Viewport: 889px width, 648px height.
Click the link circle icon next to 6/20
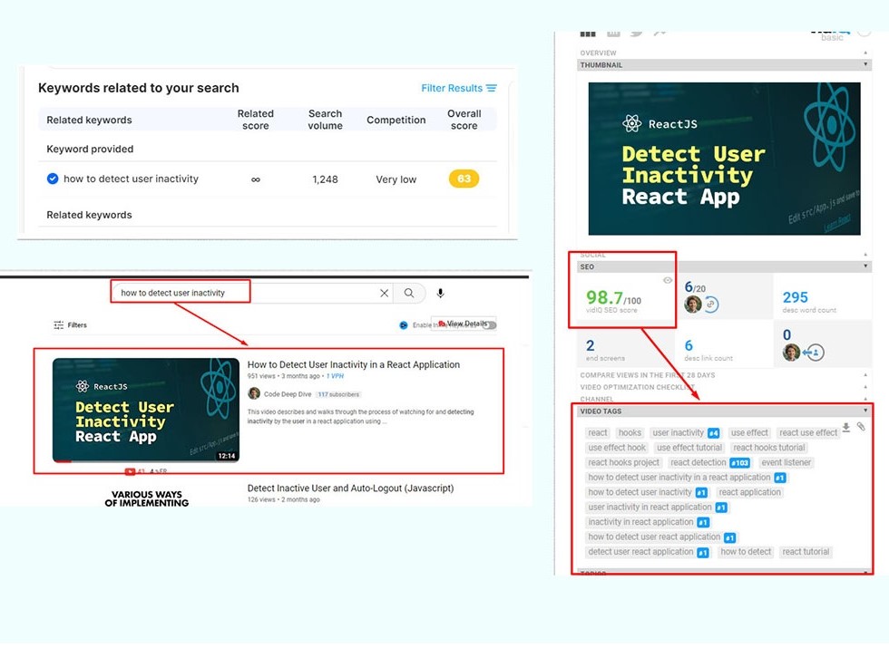click(x=711, y=305)
